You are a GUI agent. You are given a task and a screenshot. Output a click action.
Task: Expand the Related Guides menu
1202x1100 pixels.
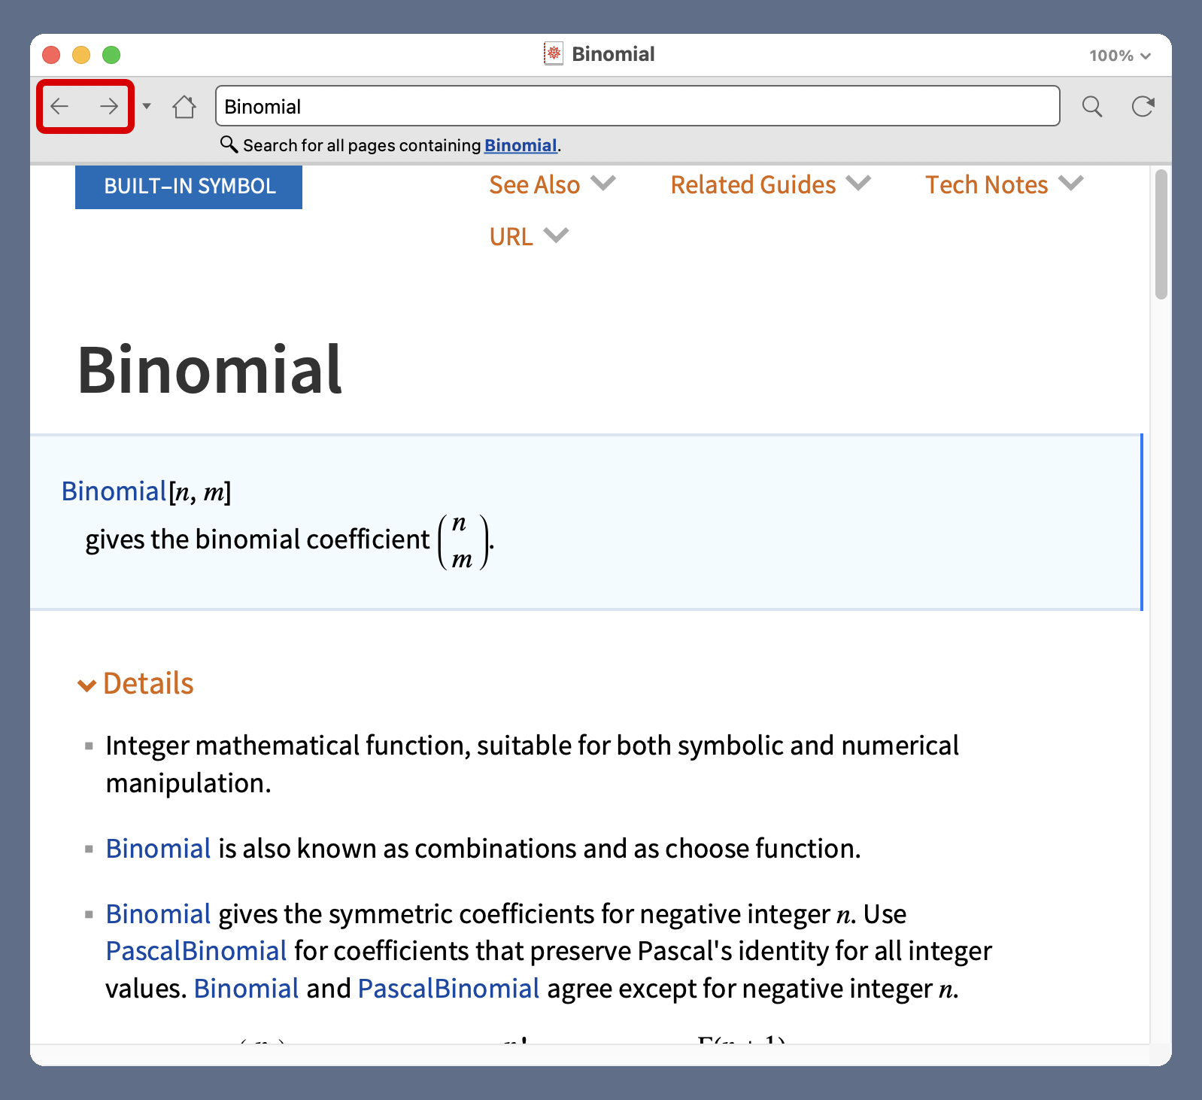point(770,185)
